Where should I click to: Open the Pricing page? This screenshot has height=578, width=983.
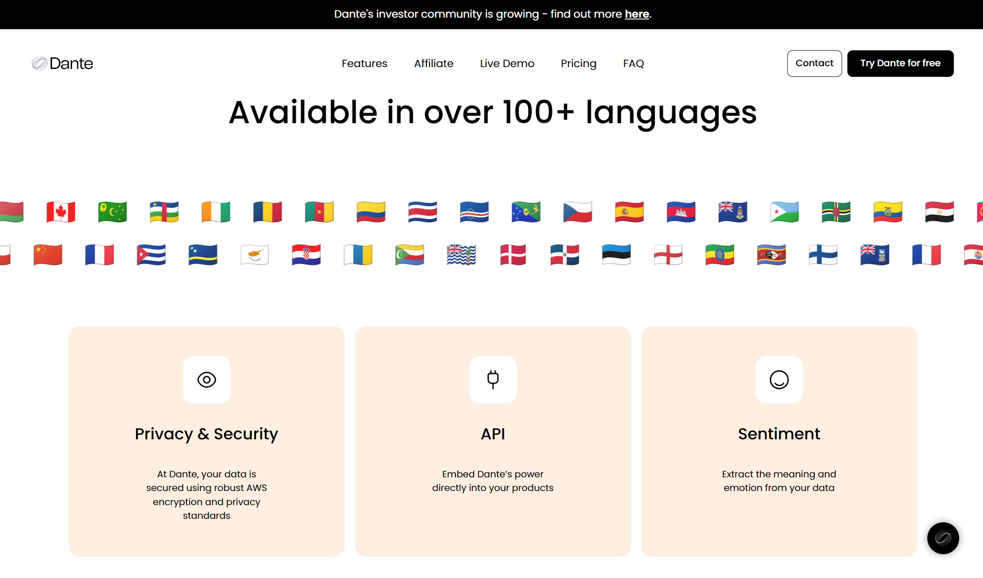tap(579, 64)
